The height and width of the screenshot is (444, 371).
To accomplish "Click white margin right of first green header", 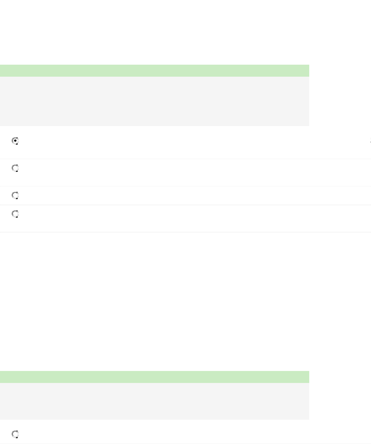I will pos(340,70).
